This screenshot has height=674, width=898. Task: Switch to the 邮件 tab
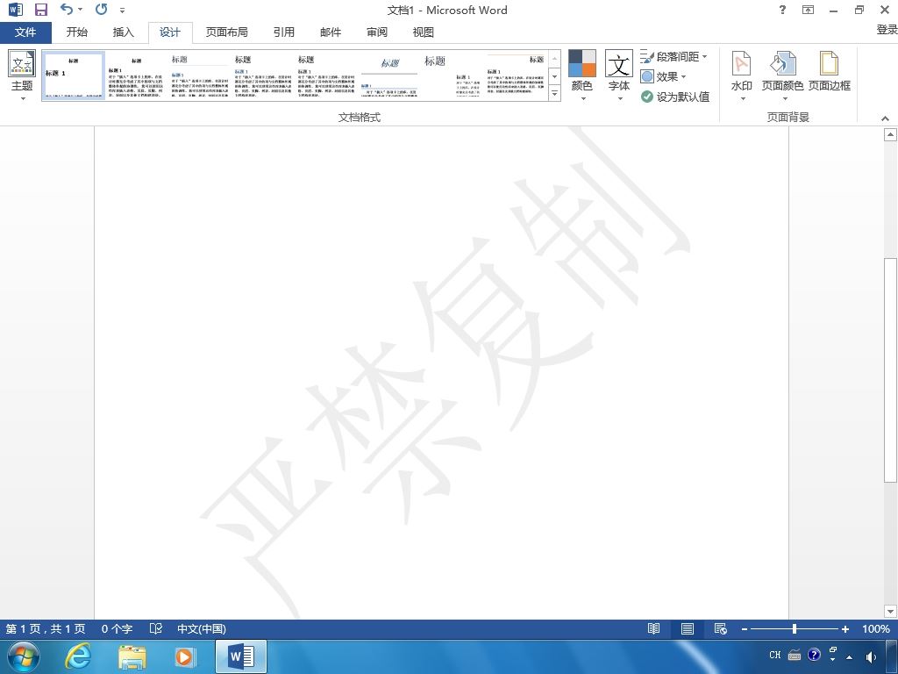331,32
